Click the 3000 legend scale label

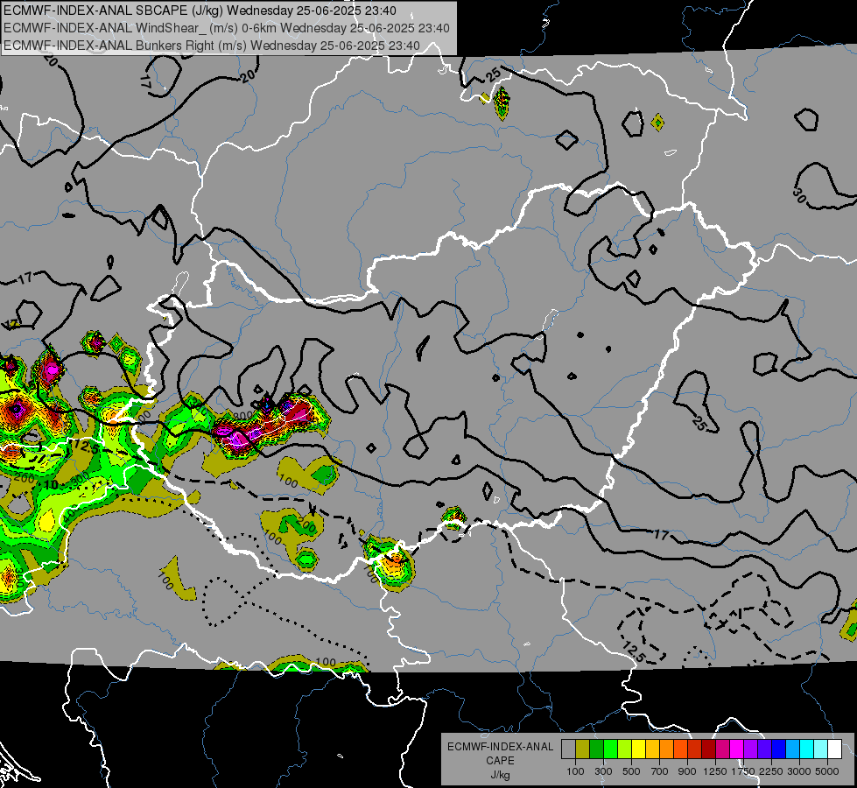(x=799, y=771)
